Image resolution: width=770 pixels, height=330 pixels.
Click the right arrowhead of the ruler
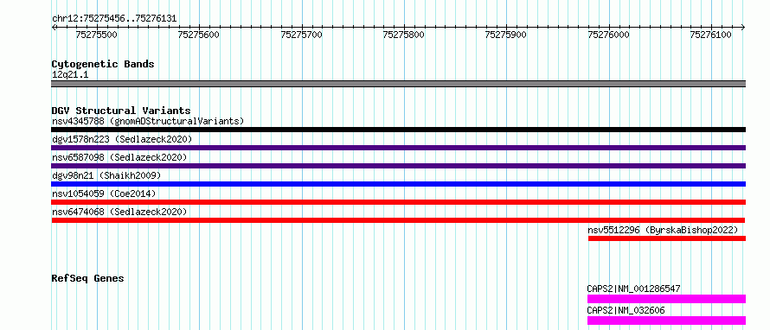(x=743, y=27)
